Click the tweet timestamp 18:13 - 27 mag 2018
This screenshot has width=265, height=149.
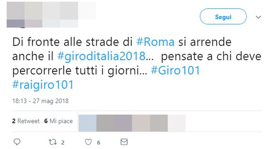[40, 101]
